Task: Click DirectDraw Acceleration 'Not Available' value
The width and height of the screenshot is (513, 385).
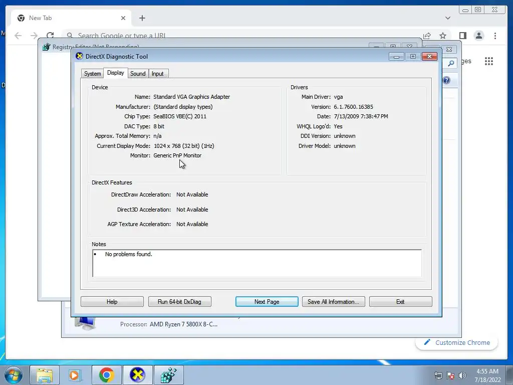Action: tap(192, 195)
